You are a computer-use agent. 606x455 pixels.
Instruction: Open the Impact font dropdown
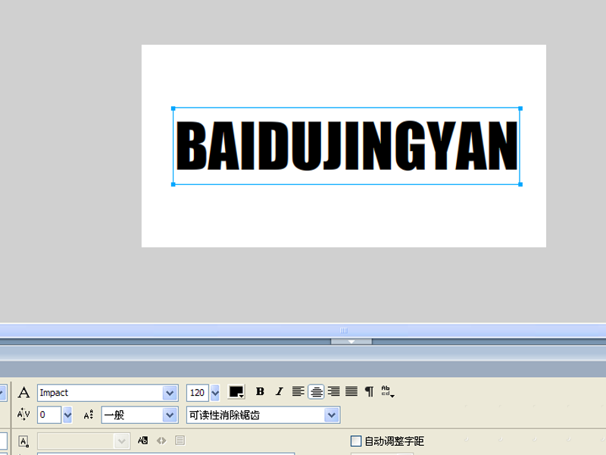click(170, 393)
